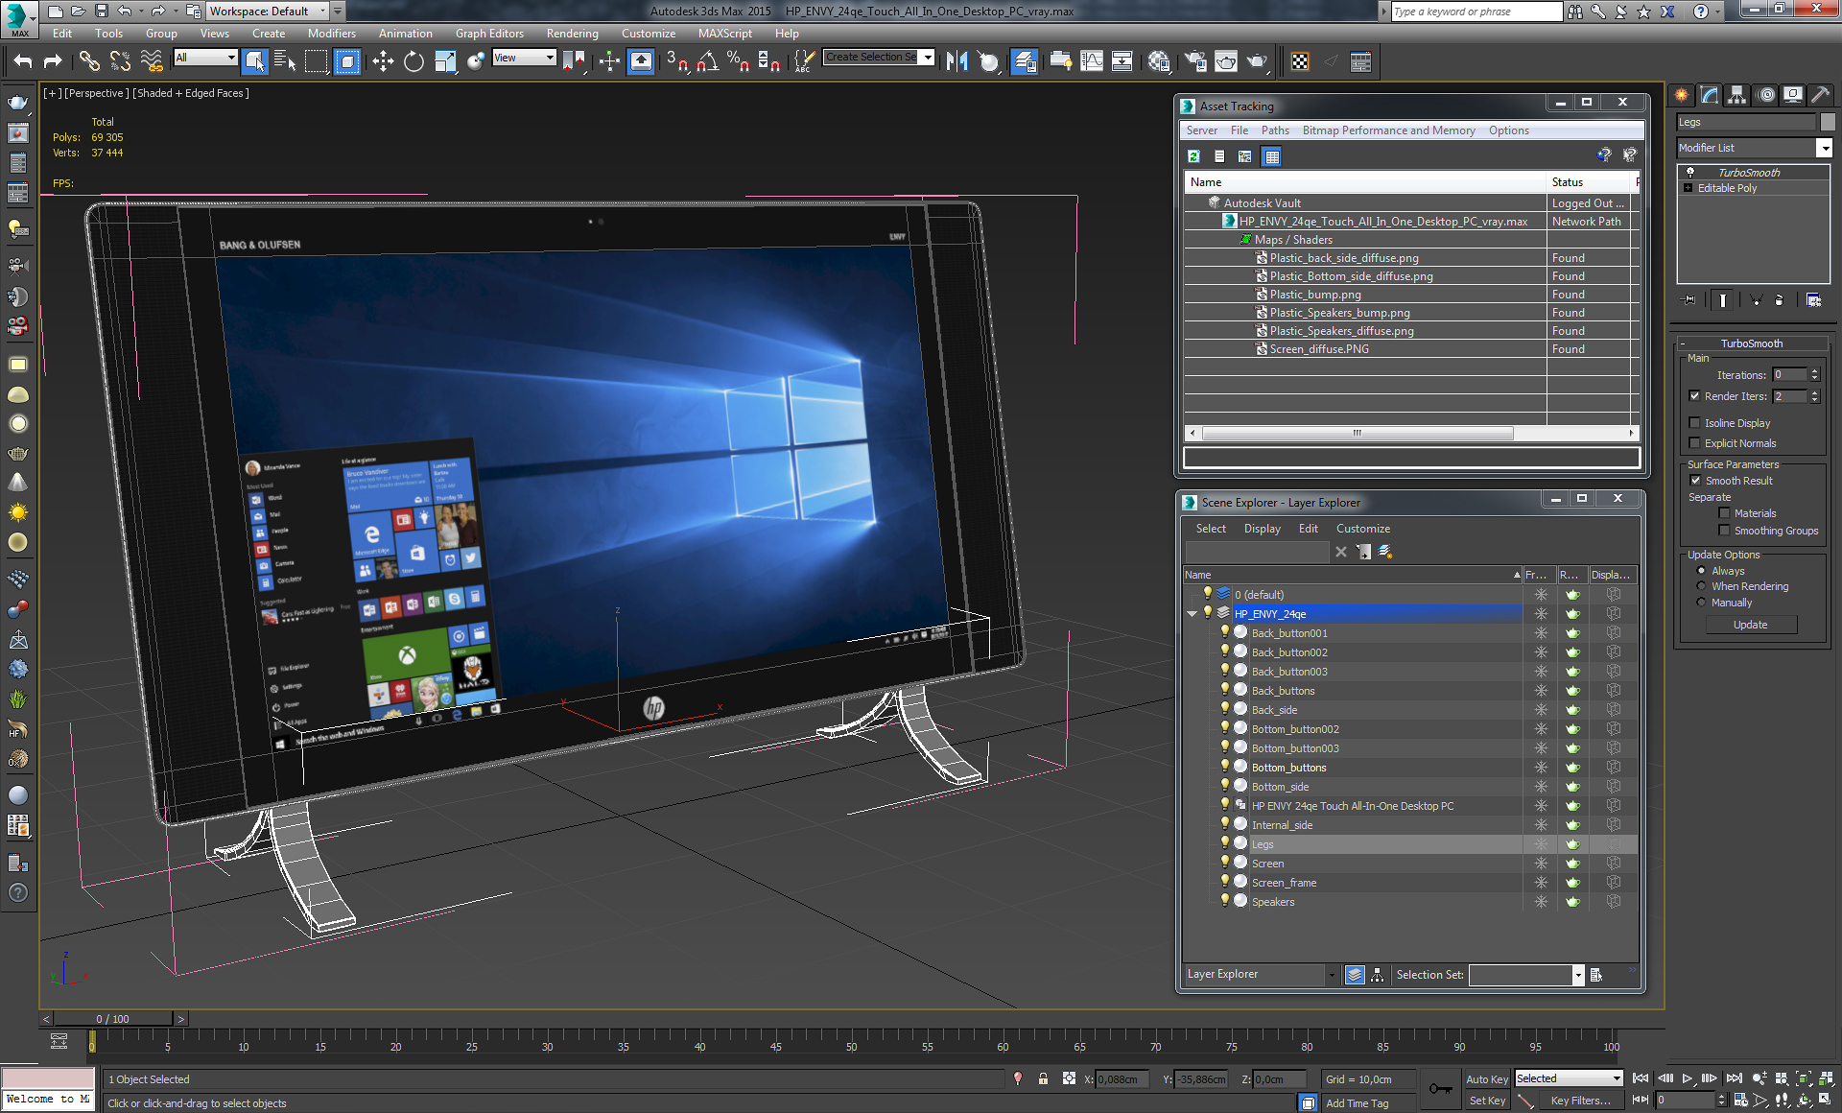Open the Create command panel tab
This screenshot has height=1113, width=1842.
[x=1681, y=94]
